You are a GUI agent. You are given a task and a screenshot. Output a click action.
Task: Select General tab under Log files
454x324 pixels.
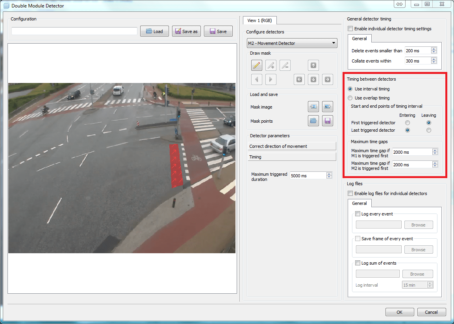pyautogui.click(x=359, y=203)
